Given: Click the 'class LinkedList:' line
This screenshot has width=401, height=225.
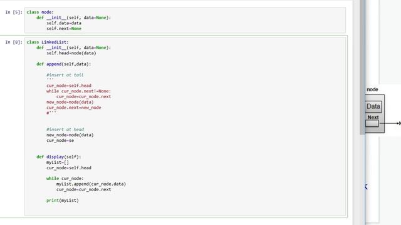Looking at the screenshot, I should (48, 42).
